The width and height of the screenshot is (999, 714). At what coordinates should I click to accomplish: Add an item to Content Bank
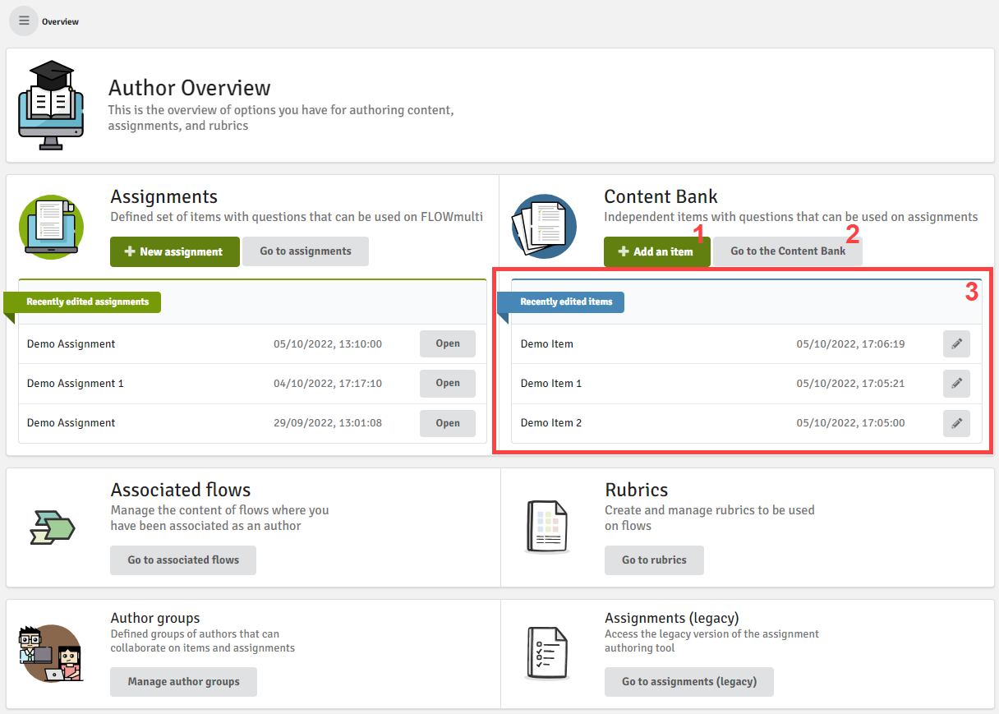[656, 251]
